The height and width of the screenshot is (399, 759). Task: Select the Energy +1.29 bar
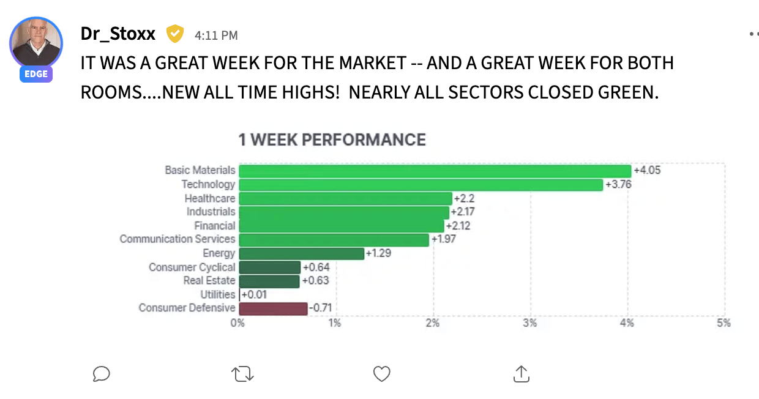click(301, 253)
